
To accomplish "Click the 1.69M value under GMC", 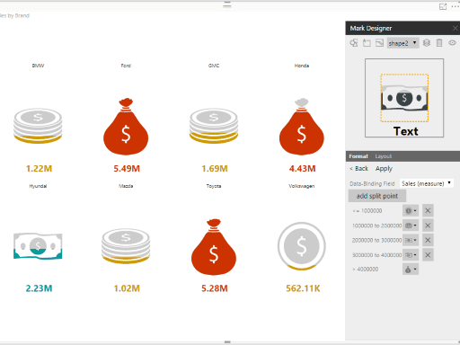I will (215, 169).
